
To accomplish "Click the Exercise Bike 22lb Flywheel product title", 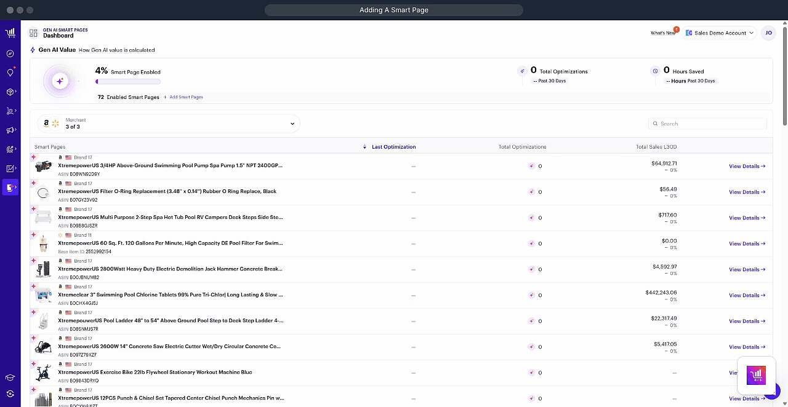I will tap(155, 372).
